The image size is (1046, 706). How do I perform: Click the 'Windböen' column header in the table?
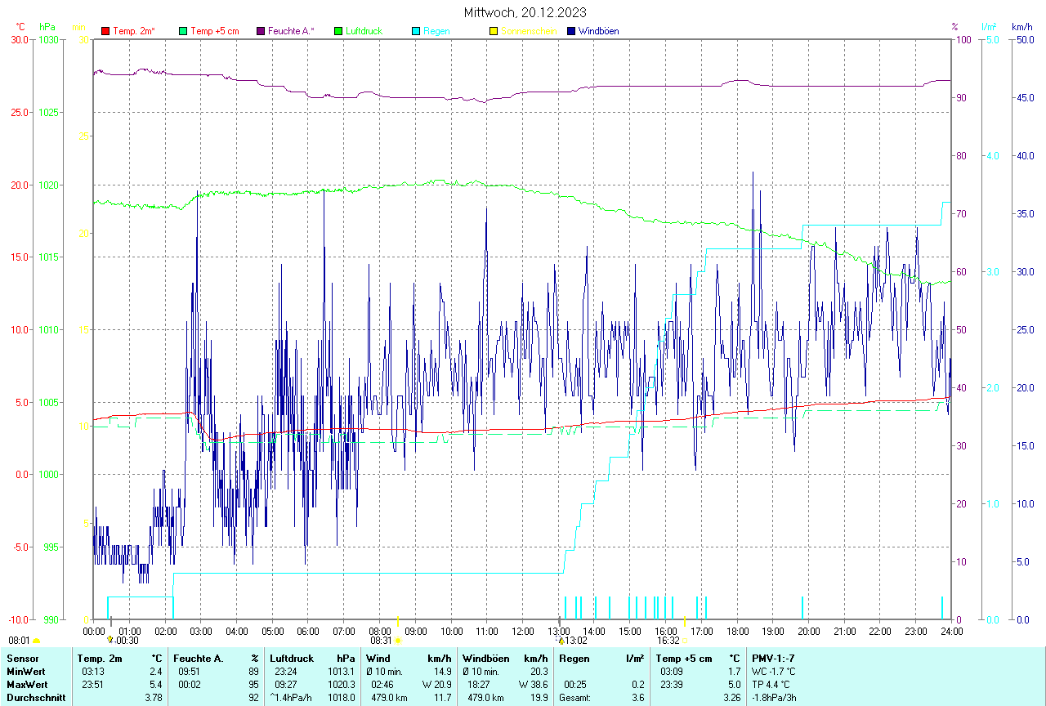pyautogui.click(x=485, y=658)
